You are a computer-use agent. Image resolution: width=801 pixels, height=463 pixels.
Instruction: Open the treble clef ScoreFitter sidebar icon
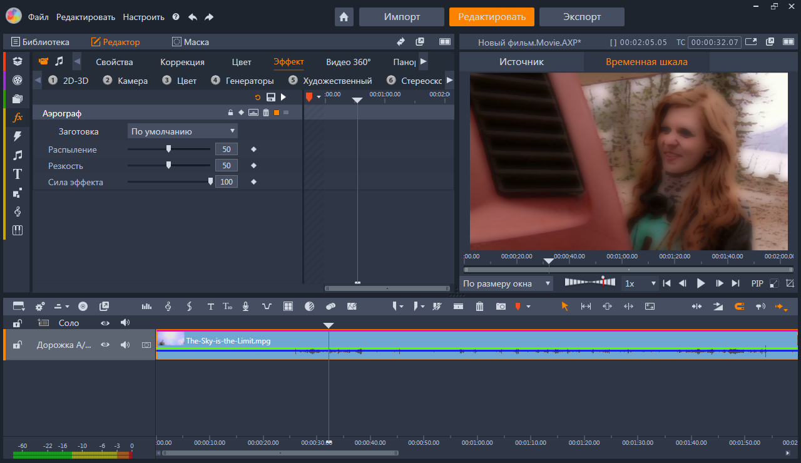tap(18, 211)
